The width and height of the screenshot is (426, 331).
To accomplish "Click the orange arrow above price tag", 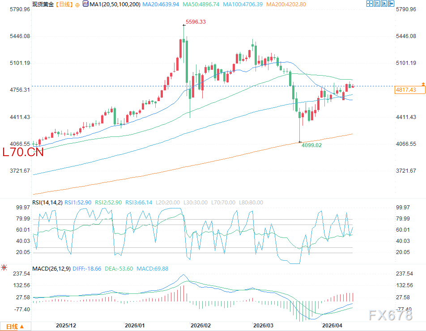I will point(423,84).
